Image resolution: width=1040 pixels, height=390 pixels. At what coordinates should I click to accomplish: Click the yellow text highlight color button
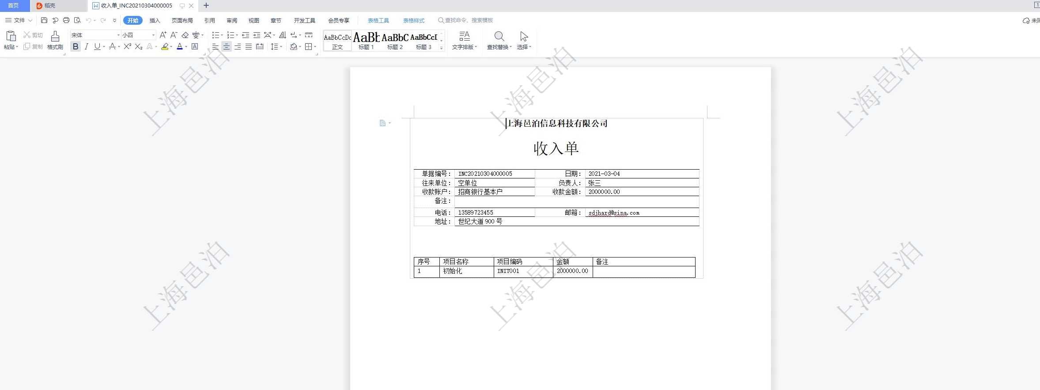(x=165, y=46)
